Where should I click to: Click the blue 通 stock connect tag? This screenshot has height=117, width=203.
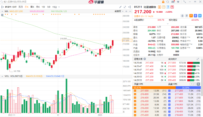pyautogui.click(x=168, y=7)
